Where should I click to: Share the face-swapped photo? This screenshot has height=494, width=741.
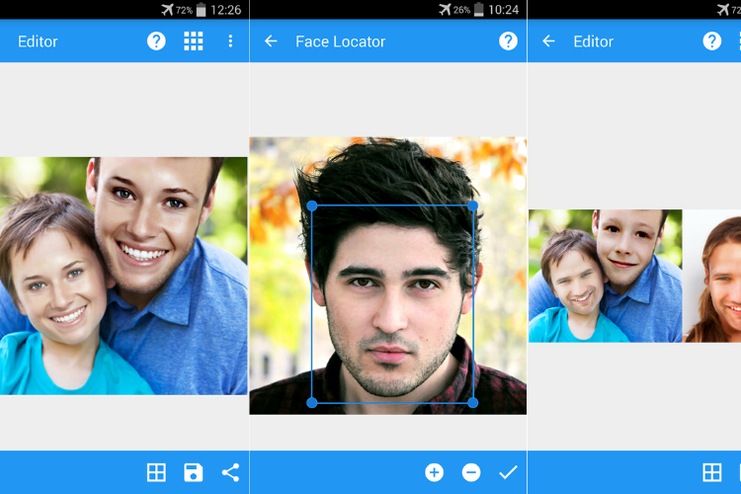[230, 472]
